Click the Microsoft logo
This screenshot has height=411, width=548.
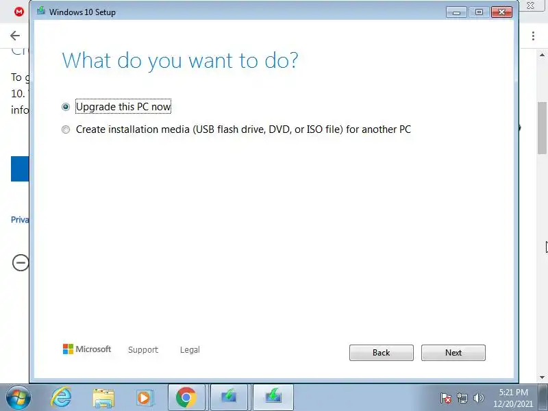point(87,349)
